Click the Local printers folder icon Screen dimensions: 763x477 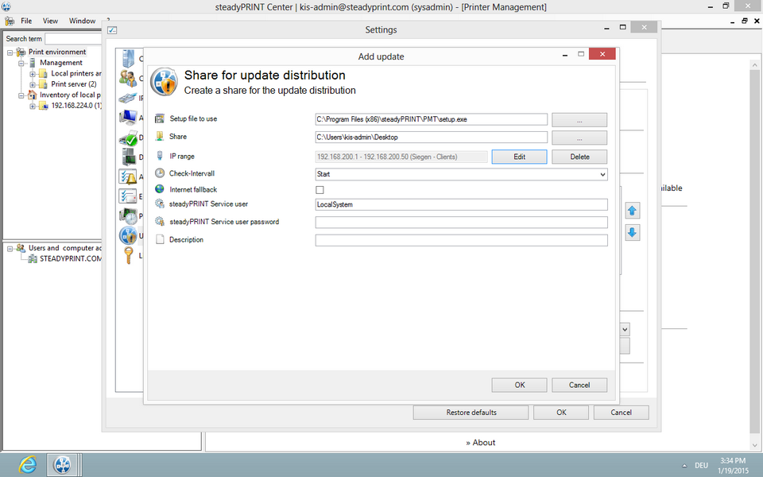(x=43, y=73)
